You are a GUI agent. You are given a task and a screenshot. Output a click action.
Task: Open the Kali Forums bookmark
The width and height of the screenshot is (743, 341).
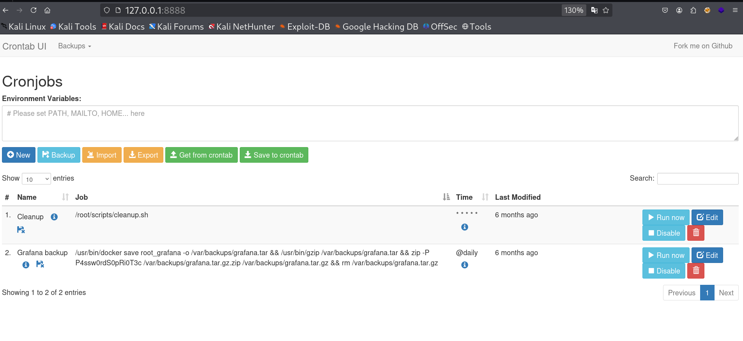click(177, 27)
